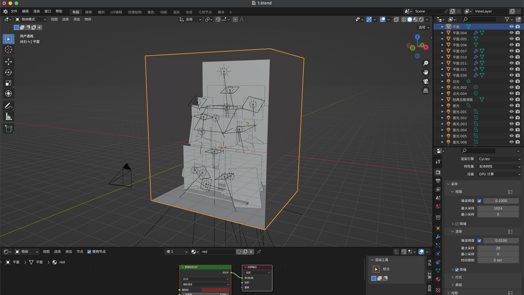Click the pin icon in node editor header
The width and height of the screenshot is (524, 295).
(x=259, y=252)
